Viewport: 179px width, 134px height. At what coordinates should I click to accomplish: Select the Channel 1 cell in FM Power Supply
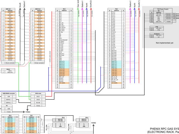[x=168, y=14]
